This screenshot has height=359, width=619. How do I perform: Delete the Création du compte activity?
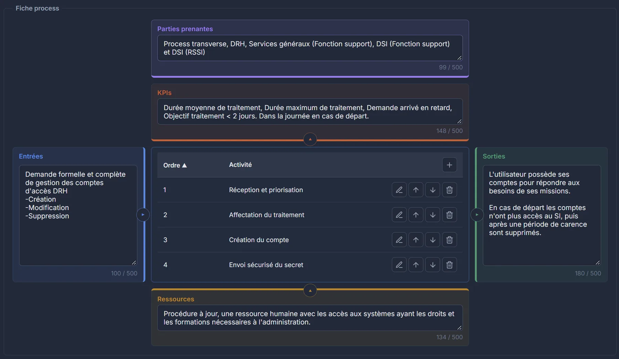[x=449, y=240]
